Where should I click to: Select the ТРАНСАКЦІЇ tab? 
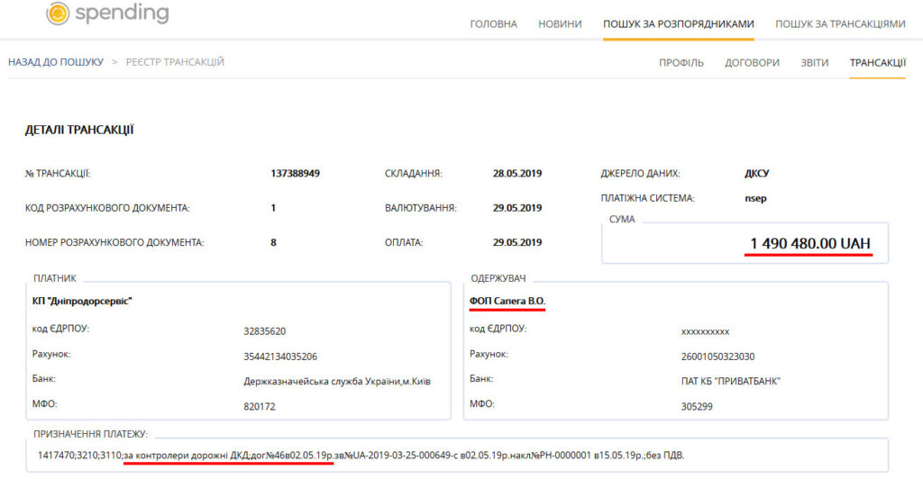tap(877, 63)
